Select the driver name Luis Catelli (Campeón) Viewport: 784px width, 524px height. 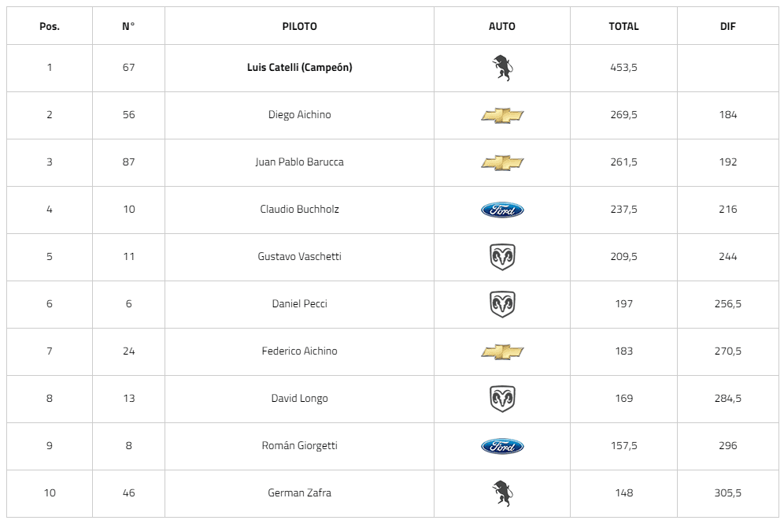click(299, 68)
